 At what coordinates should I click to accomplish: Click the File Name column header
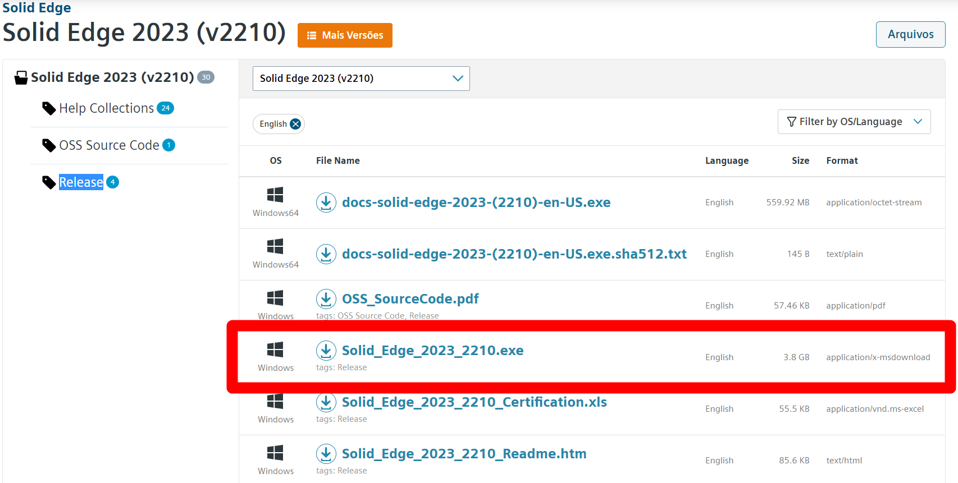(x=338, y=161)
